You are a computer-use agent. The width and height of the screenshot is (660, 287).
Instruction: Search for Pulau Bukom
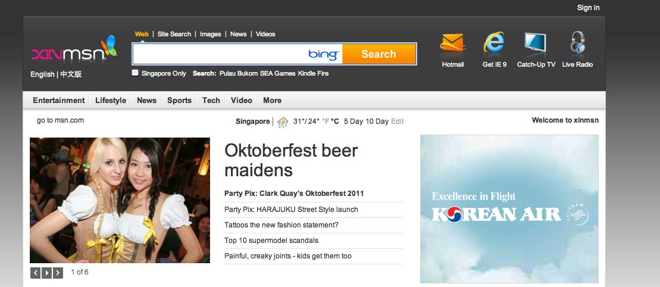(239, 73)
